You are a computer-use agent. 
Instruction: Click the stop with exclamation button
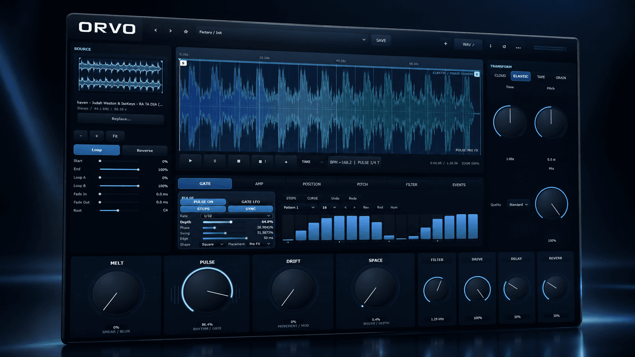tap(262, 161)
